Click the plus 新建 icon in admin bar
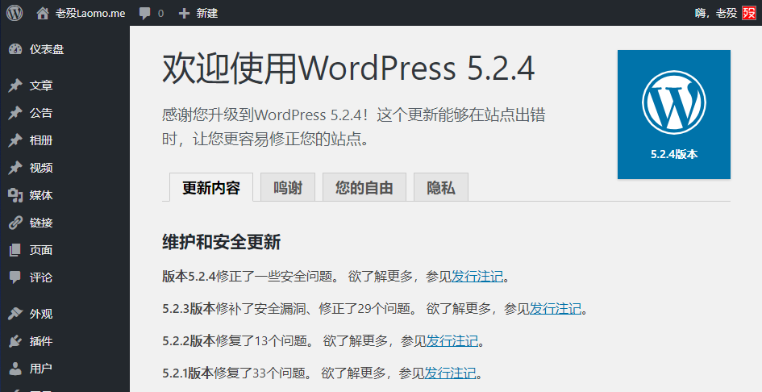 (184, 13)
